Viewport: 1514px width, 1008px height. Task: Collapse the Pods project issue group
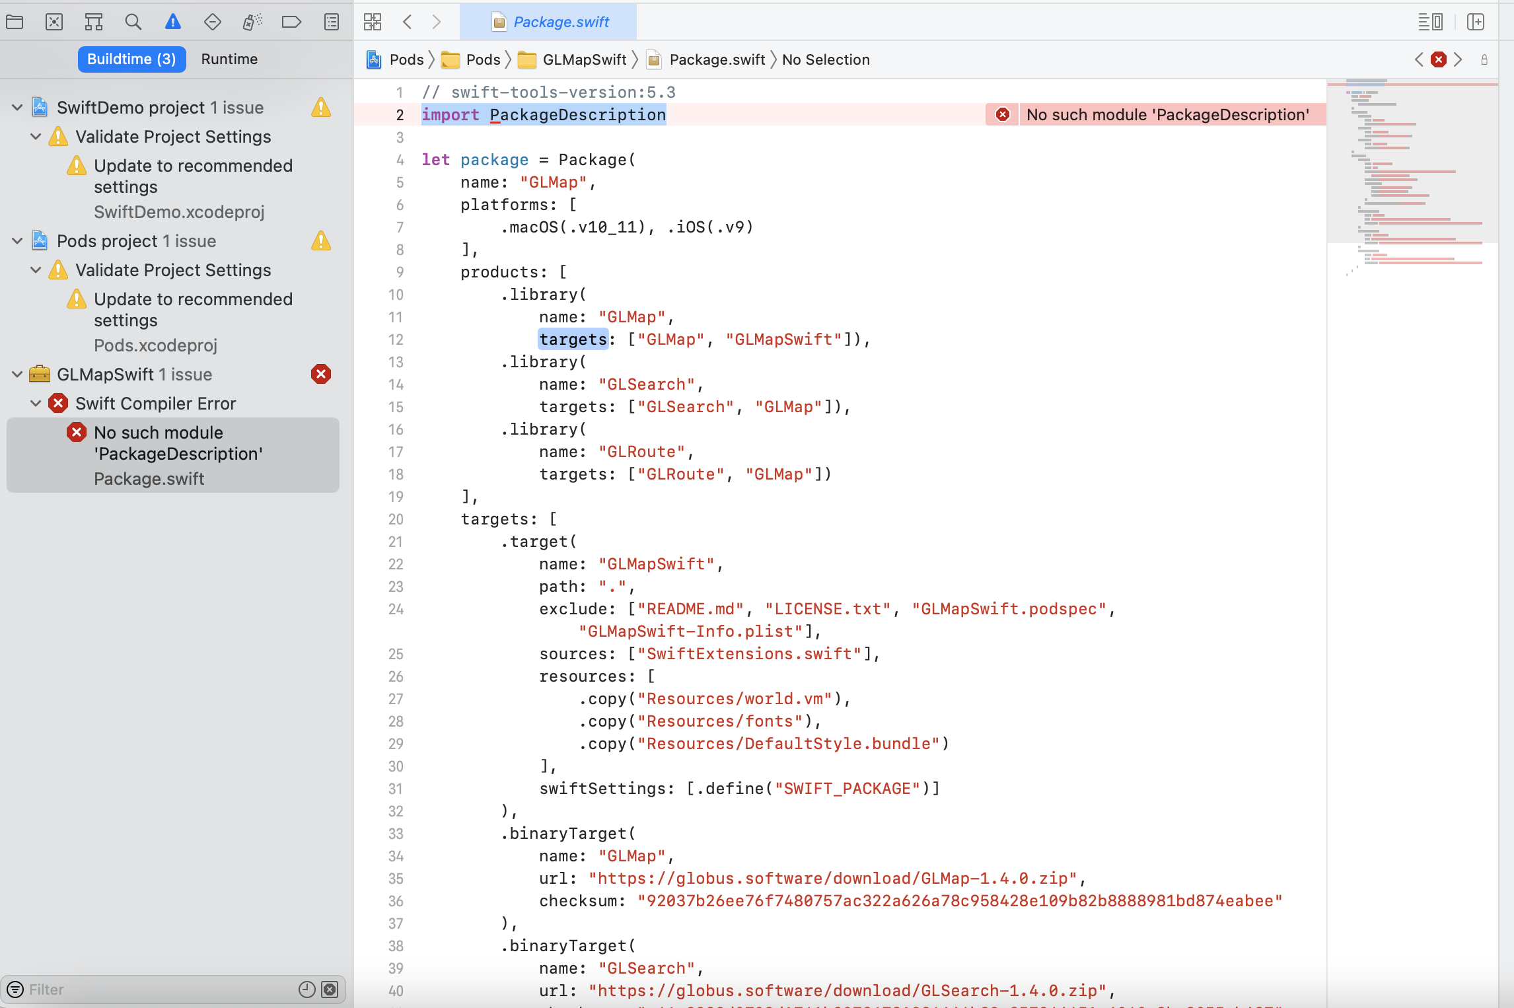click(18, 241)
